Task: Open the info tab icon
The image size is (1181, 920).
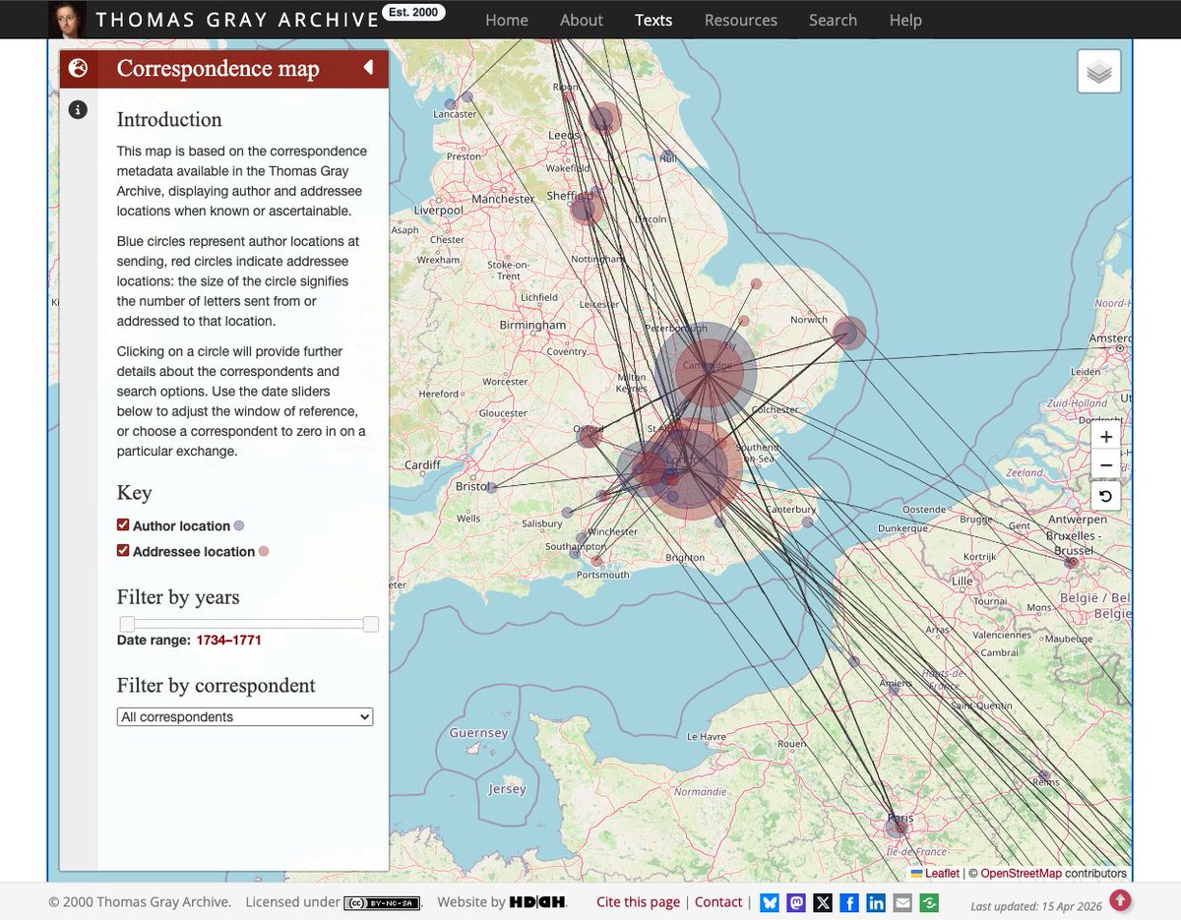Action: click(79, 110)
